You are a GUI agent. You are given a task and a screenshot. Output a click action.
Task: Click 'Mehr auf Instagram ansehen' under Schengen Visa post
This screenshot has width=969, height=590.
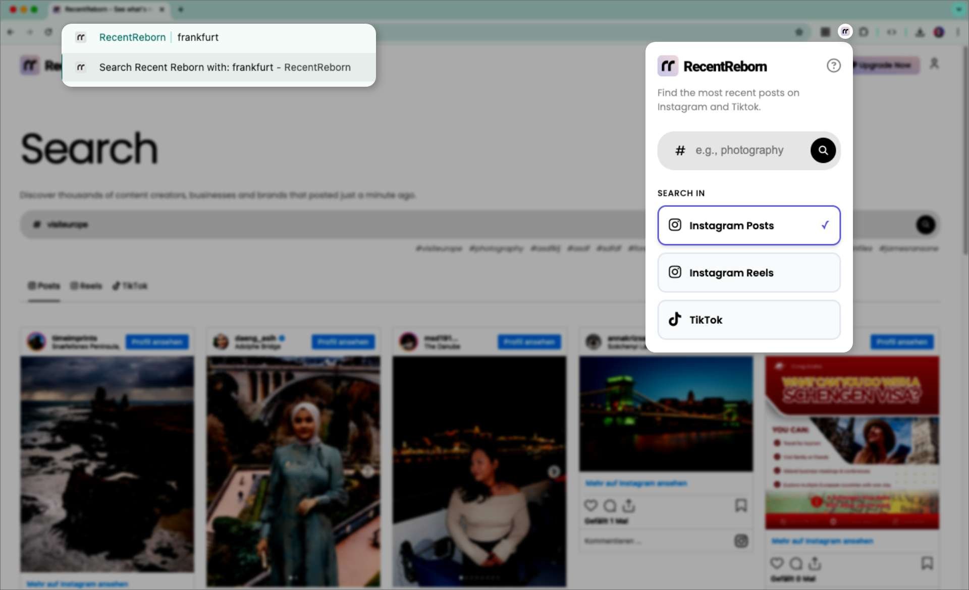pos(822,541)
